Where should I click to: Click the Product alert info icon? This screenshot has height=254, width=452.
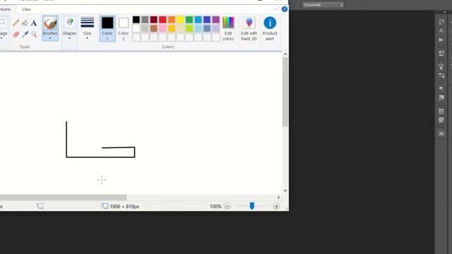point(270,23)
